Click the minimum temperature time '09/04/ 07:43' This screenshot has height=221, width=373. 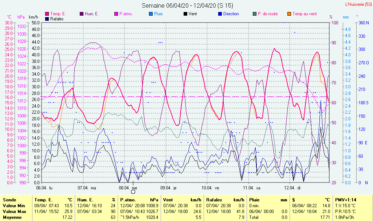point(47,206)
